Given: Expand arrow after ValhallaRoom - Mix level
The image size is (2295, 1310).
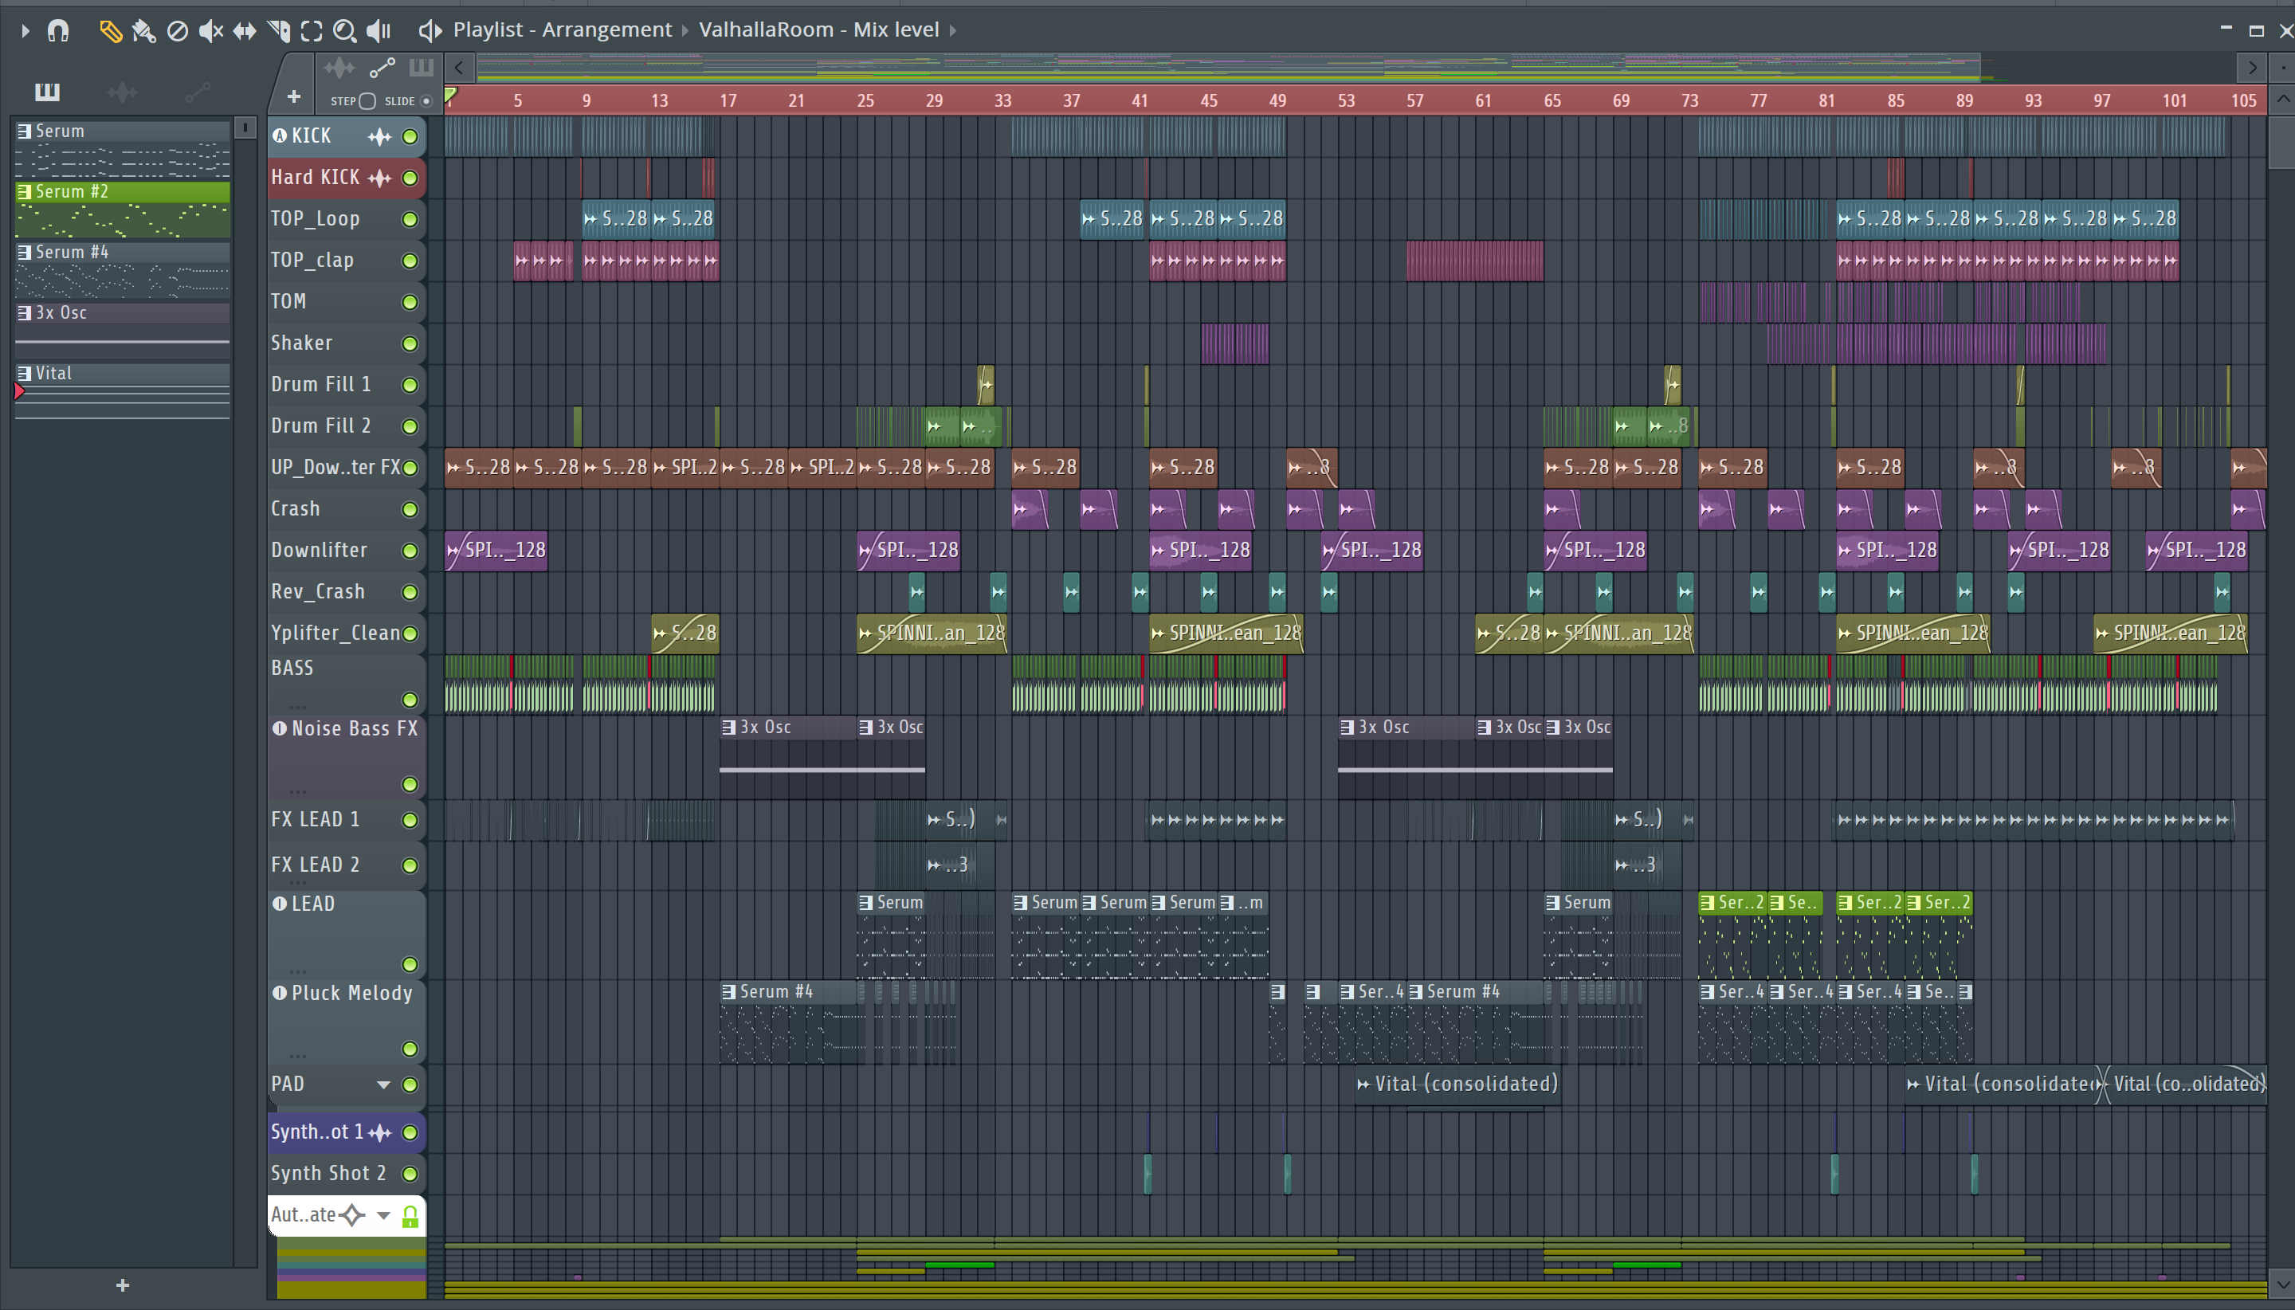Looking at the screenshot, I should point(953,30).
